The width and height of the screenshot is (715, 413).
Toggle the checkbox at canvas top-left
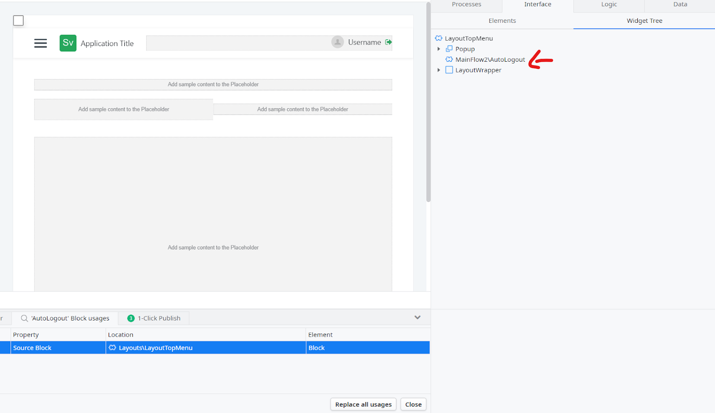(18, 21)
